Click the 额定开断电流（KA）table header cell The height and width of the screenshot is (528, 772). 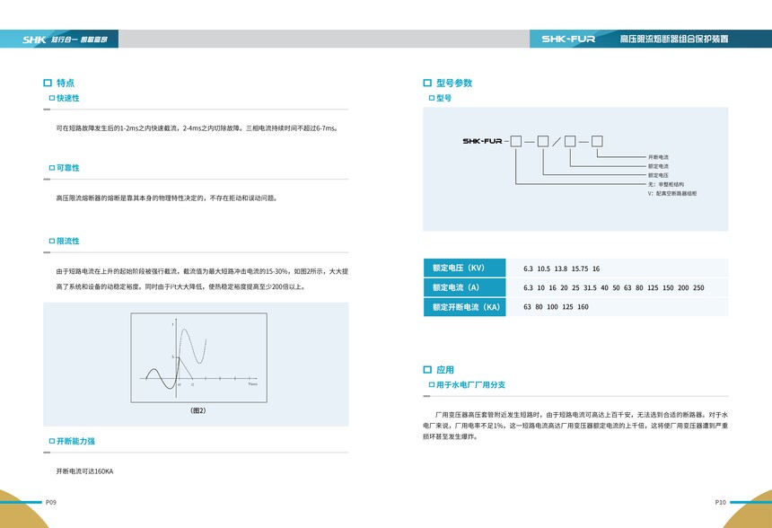pyautogui.click(x=464, y=307)
